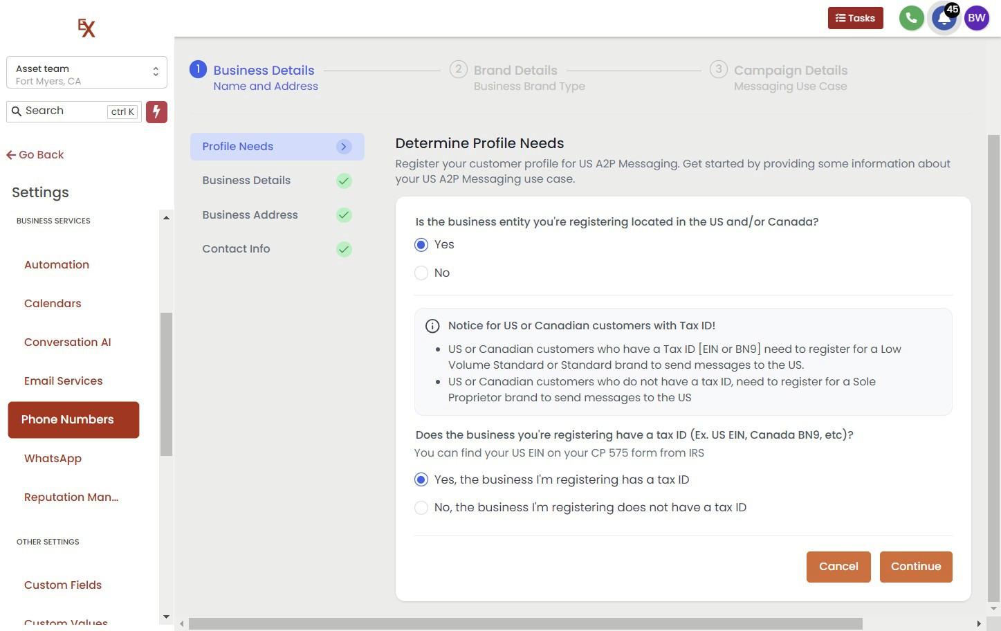Select "Yes" for US/Canada location question

click(x=421, y=245)
